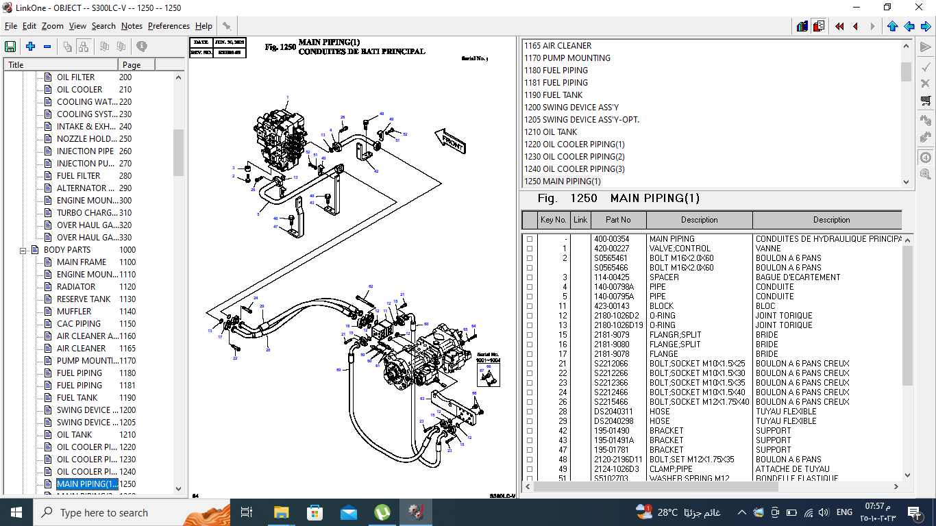Click the blue up arrow icon
936x526 pixels.
(x=892, y=26)
